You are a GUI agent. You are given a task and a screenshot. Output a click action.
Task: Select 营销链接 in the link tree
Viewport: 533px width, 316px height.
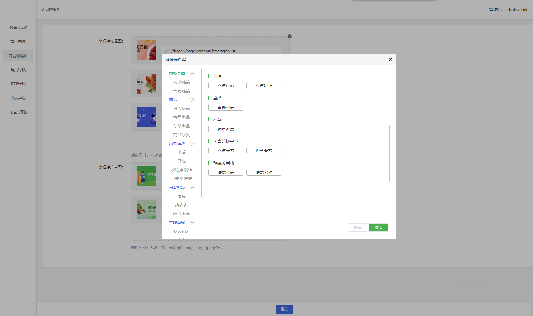click(x=181, y=91)
